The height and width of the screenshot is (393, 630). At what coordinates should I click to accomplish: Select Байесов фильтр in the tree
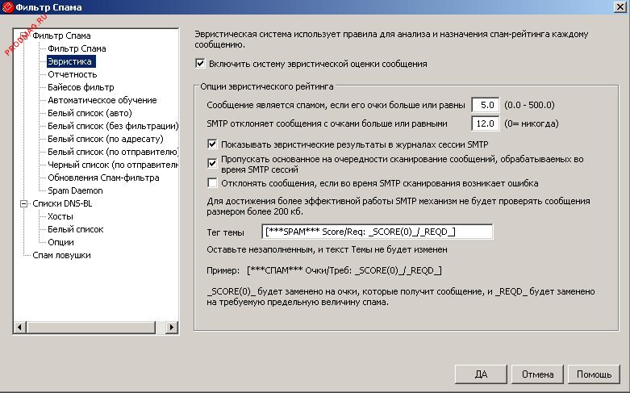click(81, 87)
